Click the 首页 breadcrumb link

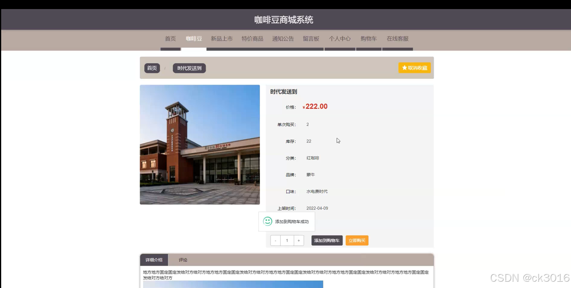point(152,68)
